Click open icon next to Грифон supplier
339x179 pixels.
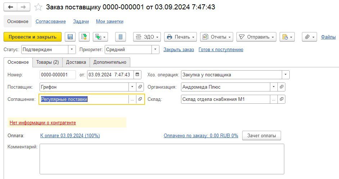point(140,87)
